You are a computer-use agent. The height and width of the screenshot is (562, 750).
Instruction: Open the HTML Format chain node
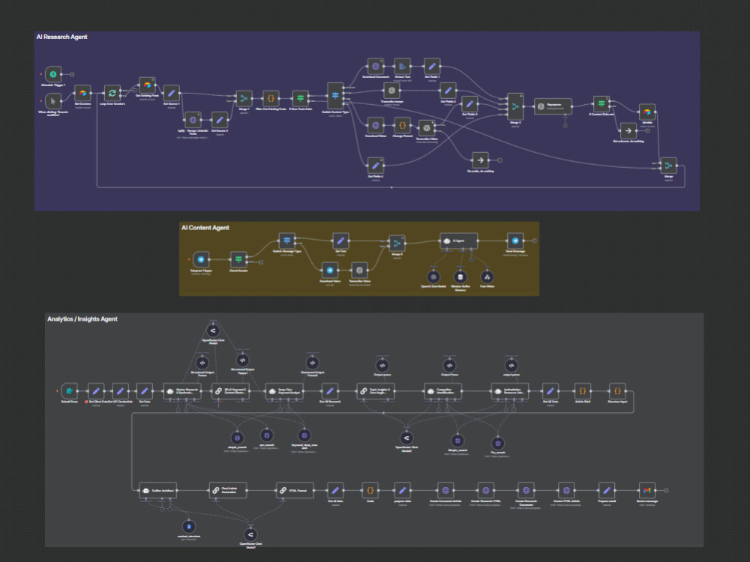pos(295,490)
